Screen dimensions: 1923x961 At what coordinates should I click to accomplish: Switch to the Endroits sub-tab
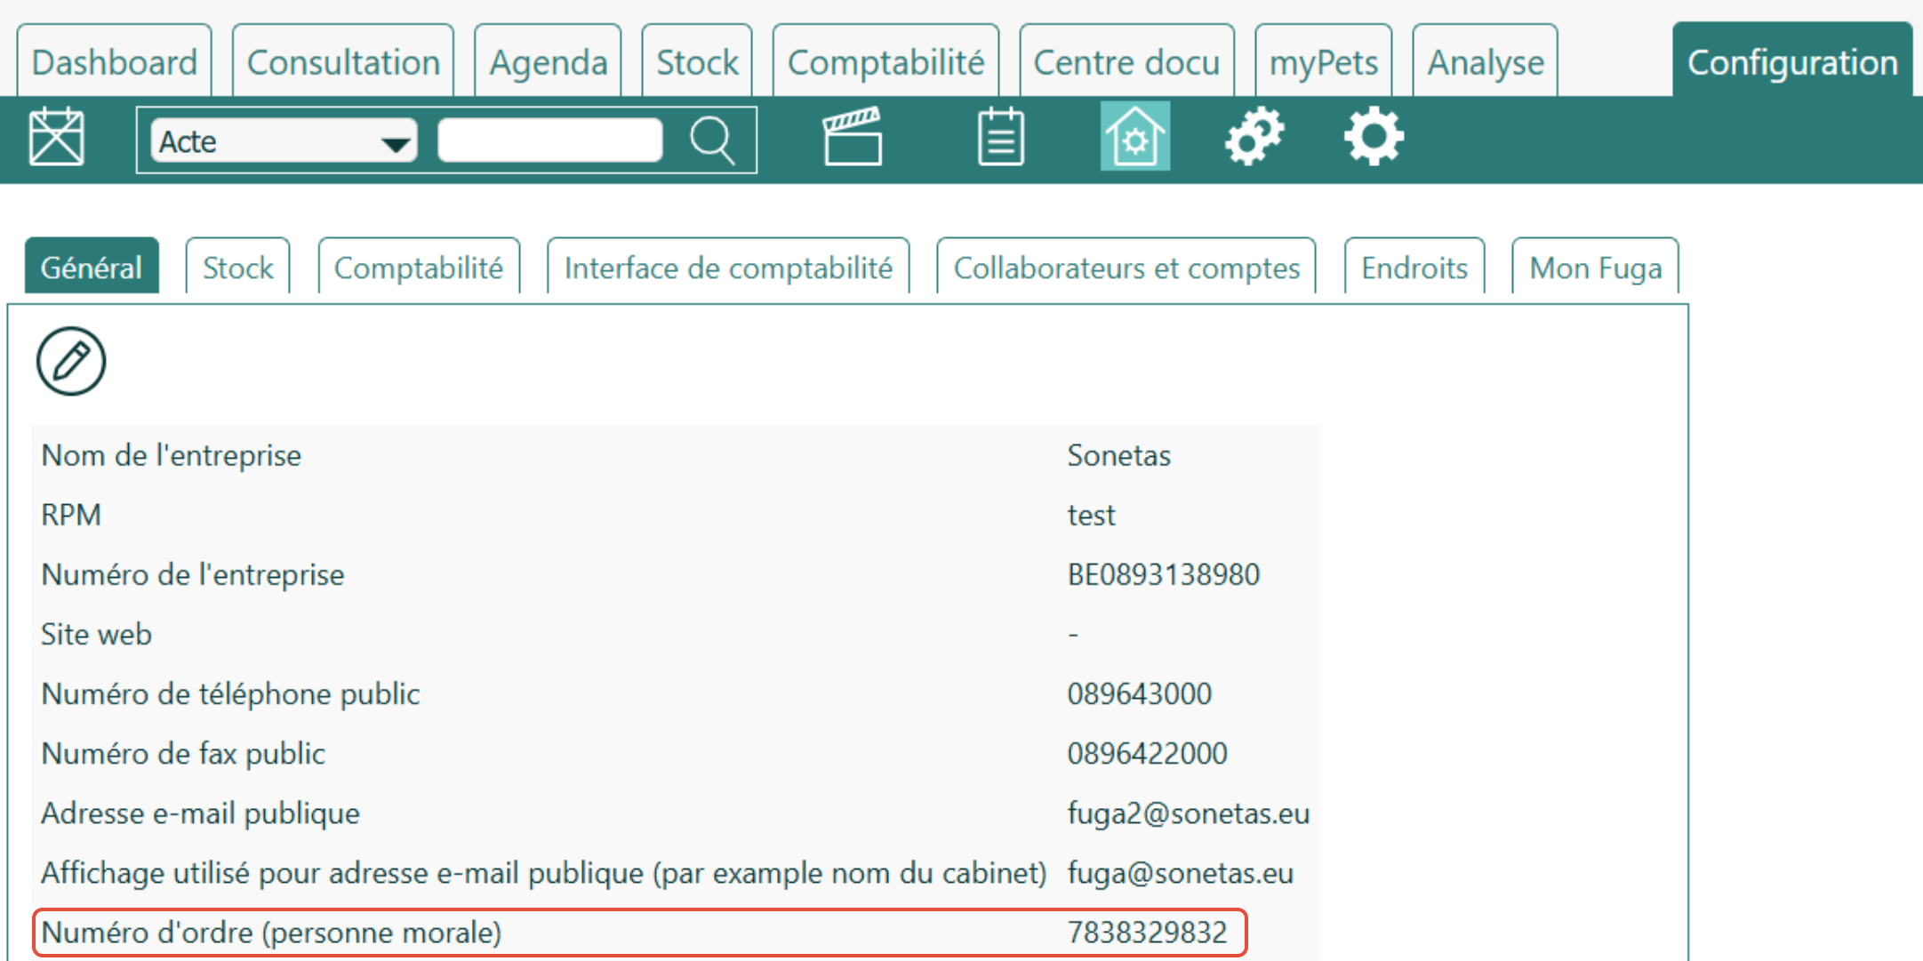tap(1414, 268)
